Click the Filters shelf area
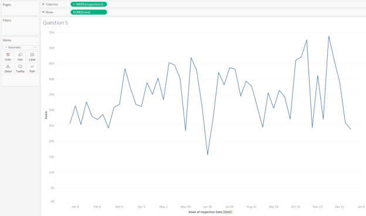This screenshot has height=216, width=366. point(21,26)
